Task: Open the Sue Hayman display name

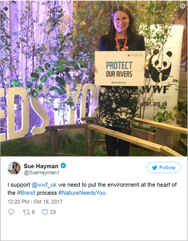Action: [41, 166]
